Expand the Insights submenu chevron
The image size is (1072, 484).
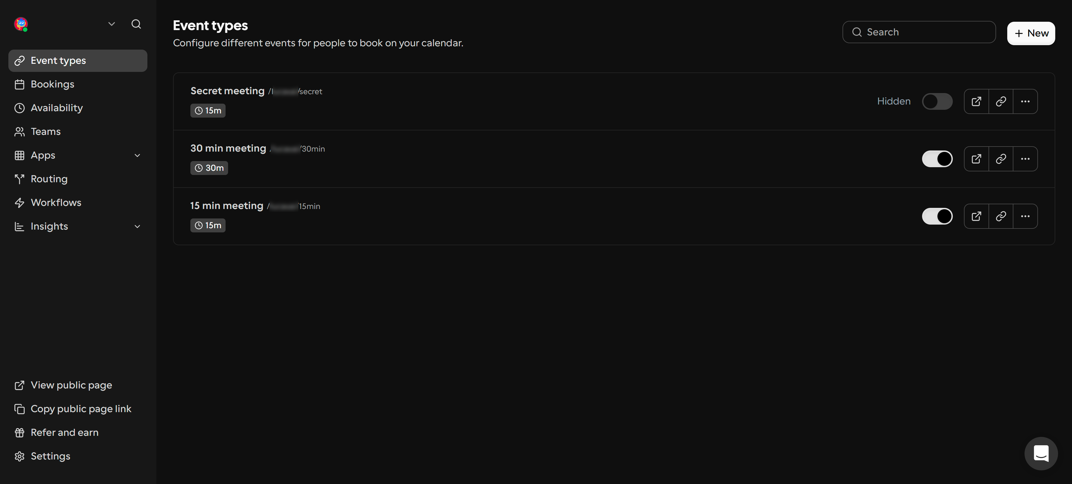pyautogui.click(x=137, y=227)
